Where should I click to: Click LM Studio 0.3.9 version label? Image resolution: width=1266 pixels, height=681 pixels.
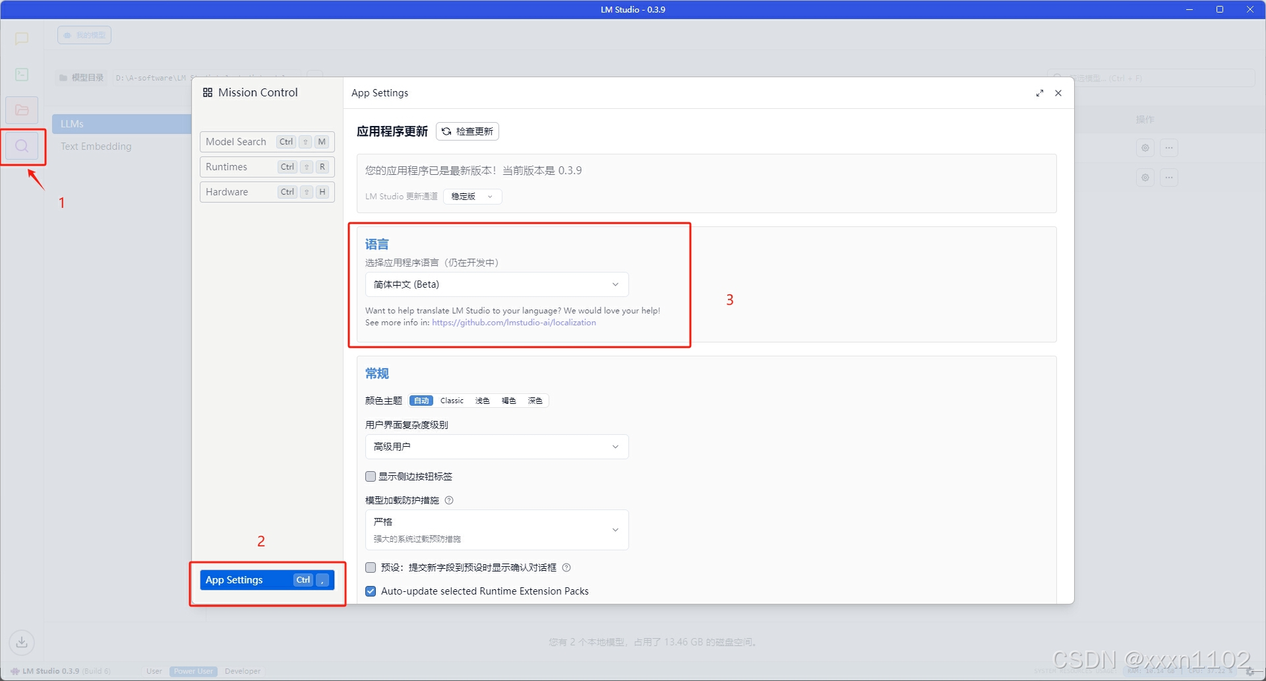coord(51,671)
